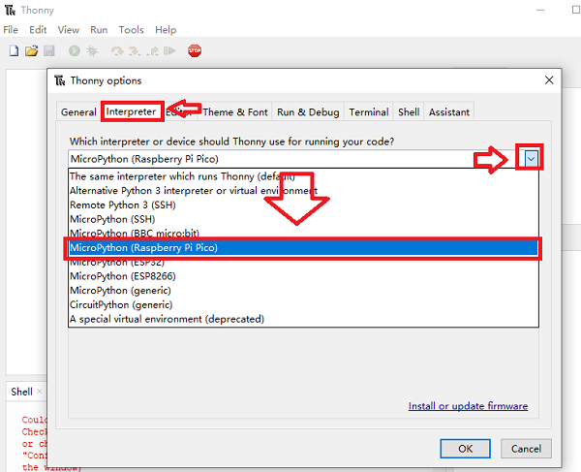This screenshot has height=472, width=581.
Task: Click the red Stop icon
Action: (x=195, y=50)
